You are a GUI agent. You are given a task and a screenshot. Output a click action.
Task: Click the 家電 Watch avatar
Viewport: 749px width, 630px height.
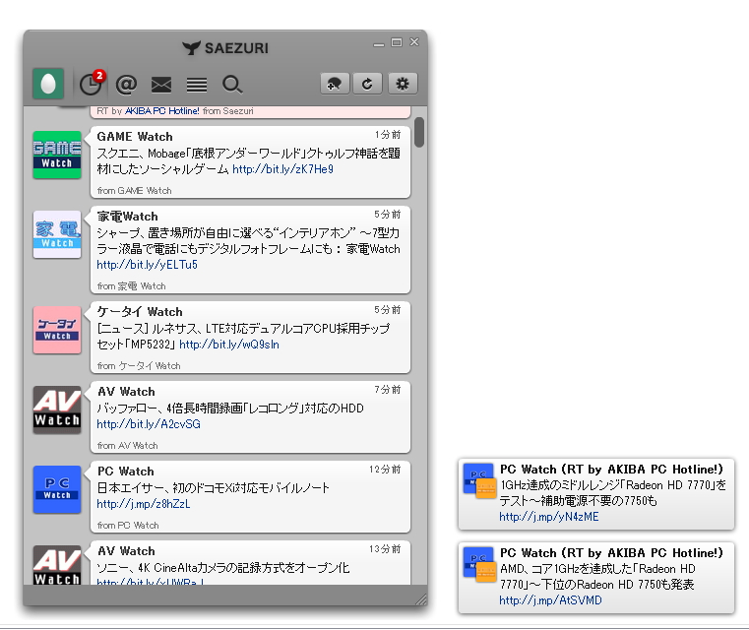57,234
